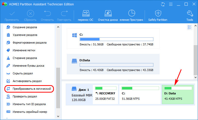Click the sidebar scrollbar up arrow
Image resolution: width=198 pixels, height=120 pixels.
click(58, 27)
